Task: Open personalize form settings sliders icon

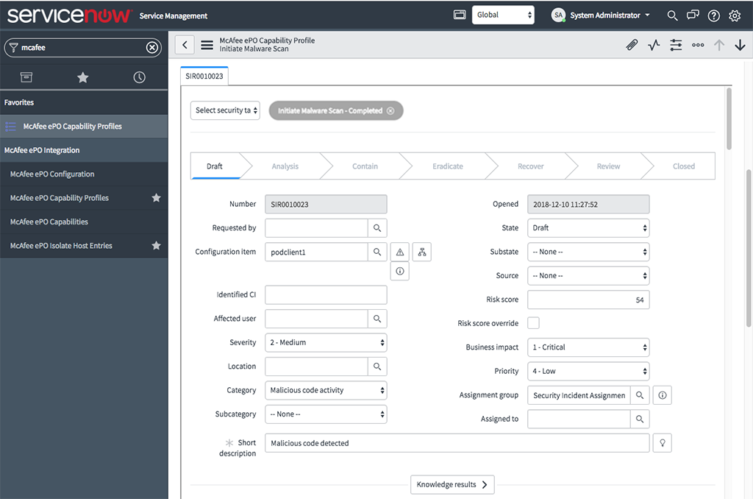Action: [676, 45]
